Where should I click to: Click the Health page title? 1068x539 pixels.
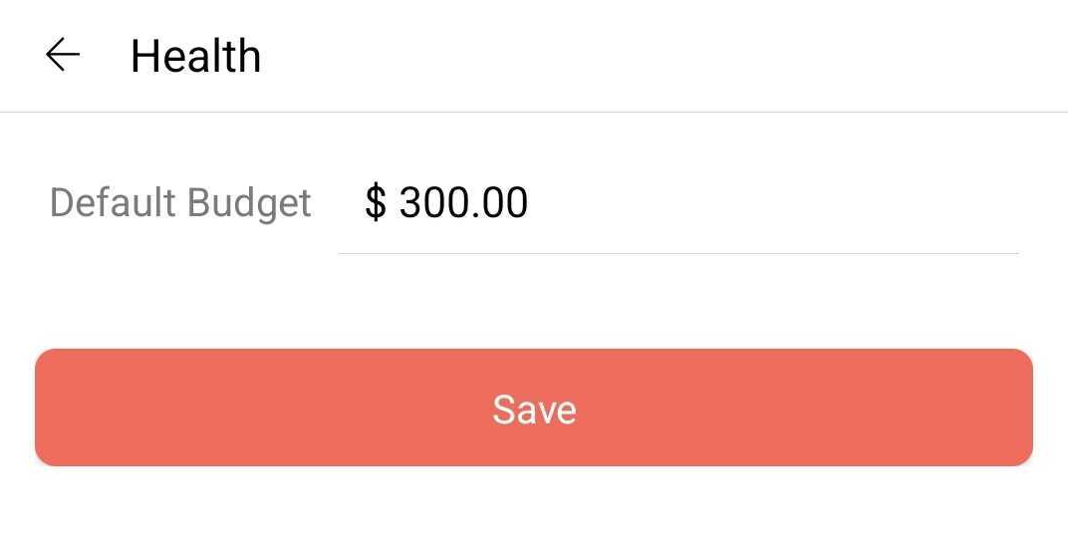(x=195, y=56)
